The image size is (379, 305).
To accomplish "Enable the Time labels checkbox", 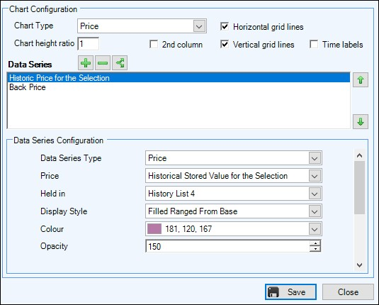I will coord(314,44).
